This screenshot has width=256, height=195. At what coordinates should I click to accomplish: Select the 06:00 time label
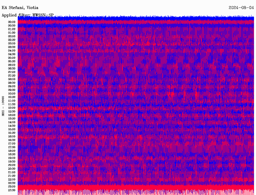[12, 65]
